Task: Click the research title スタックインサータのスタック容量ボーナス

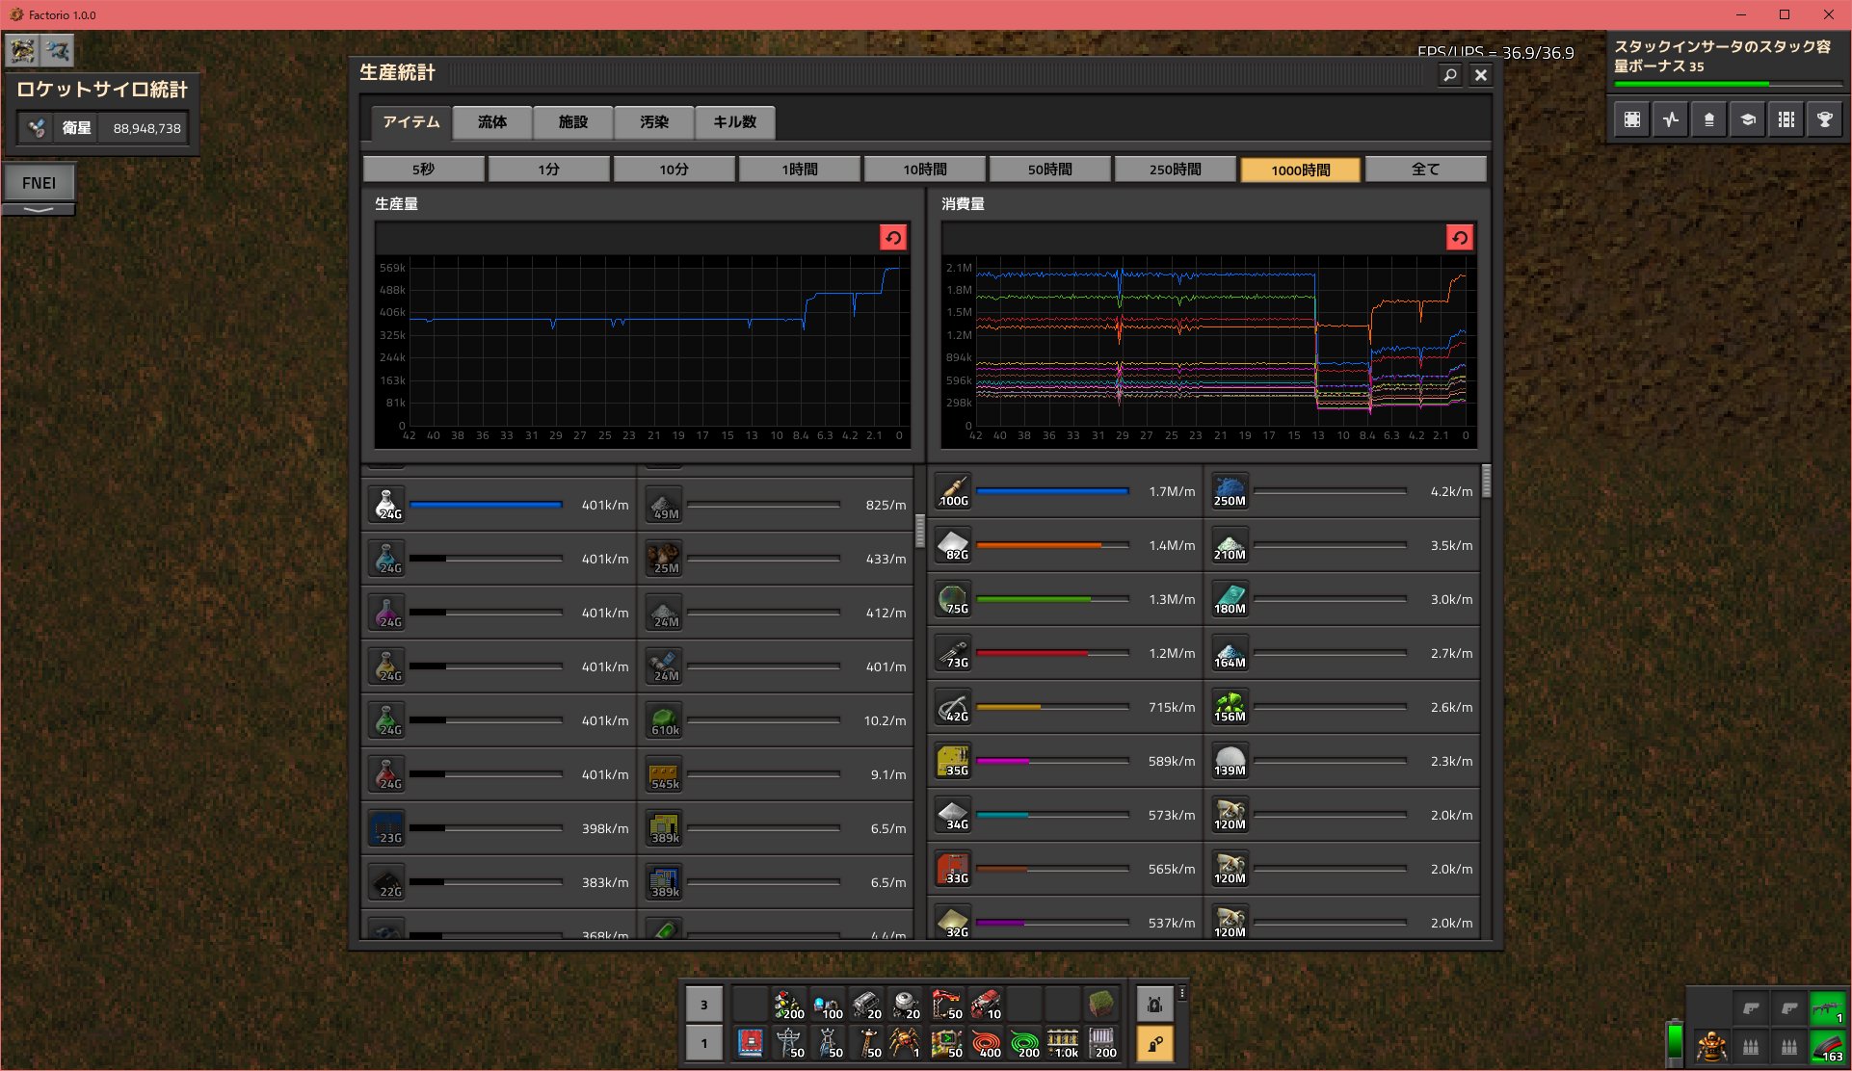Action: (1722, 56)
